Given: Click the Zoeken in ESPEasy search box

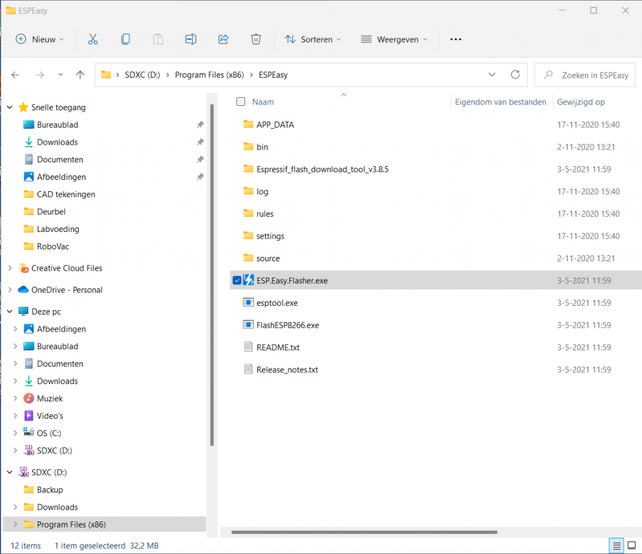Looking at the screenshot, I should click(585, 75).
